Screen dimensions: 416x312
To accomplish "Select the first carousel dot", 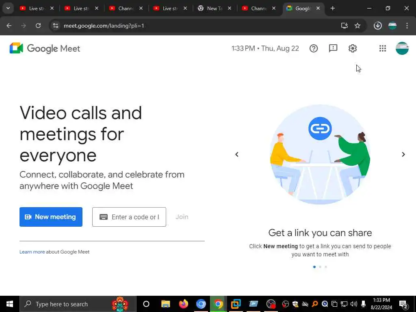I will (314, 267).
